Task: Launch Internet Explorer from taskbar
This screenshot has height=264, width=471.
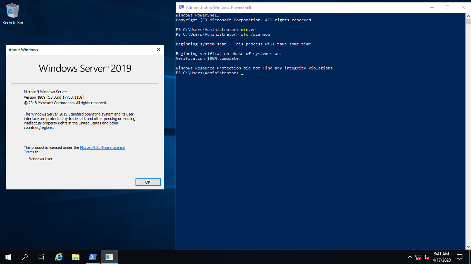Action: coord(59,257)
